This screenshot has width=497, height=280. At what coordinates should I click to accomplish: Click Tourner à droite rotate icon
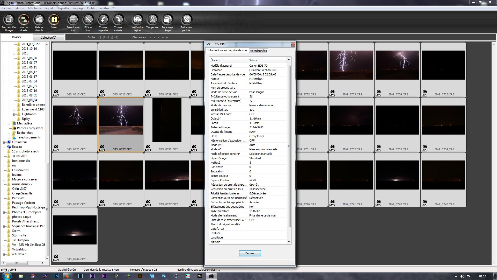click(118, 20)
